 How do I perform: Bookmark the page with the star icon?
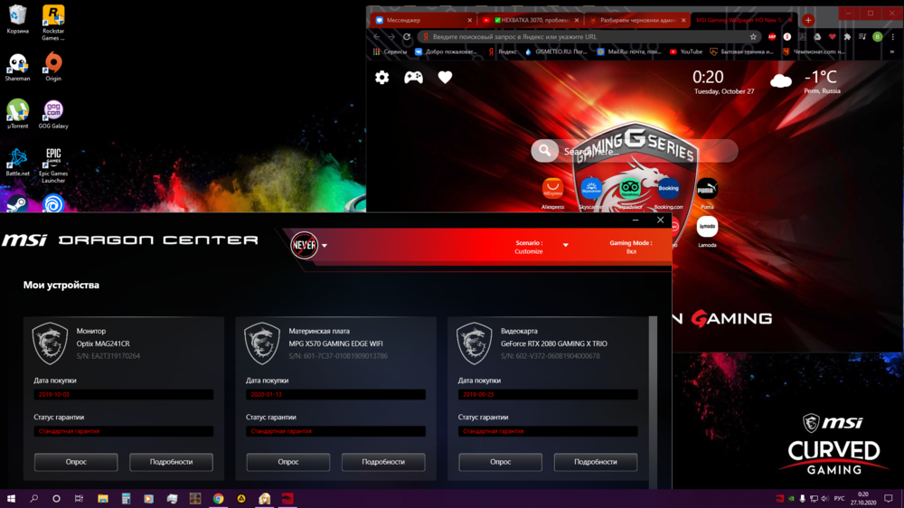(753, 37)
